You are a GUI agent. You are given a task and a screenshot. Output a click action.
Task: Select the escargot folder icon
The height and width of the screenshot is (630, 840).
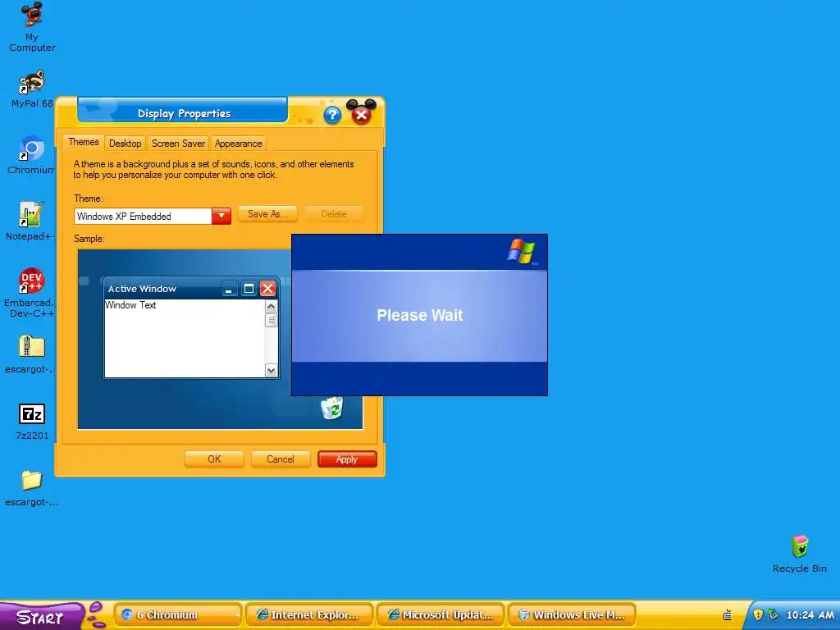coord(32,488)
